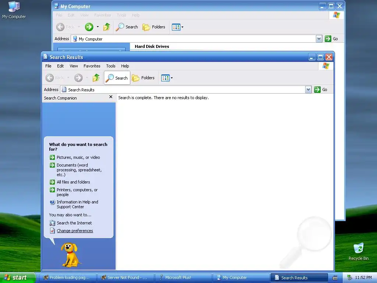Click Up folder icon in My Computer toolbar
Viewport: 377px width, 283px height.
coord(107,27)
